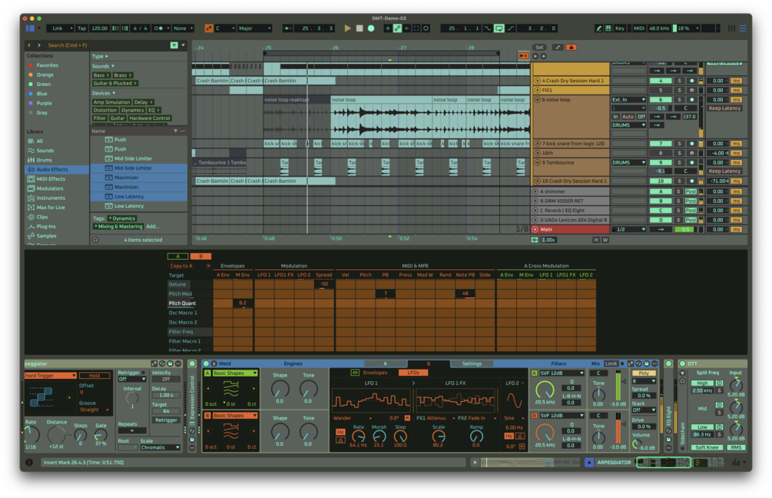This screenshot has width=772, height=498.
Task: Toggle the orange Lock Envelopes icon
Action: (571, 48)
